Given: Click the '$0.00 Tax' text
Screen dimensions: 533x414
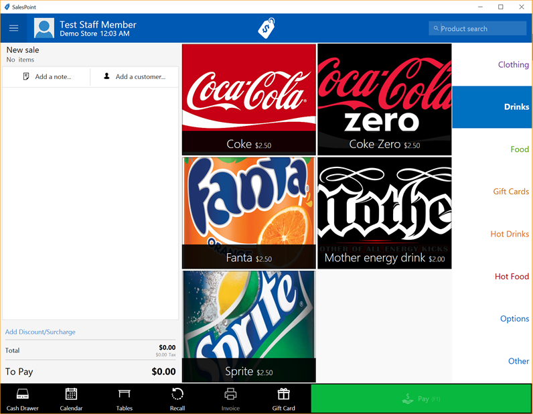Looking at the screenshot, I should coord(166,355).
